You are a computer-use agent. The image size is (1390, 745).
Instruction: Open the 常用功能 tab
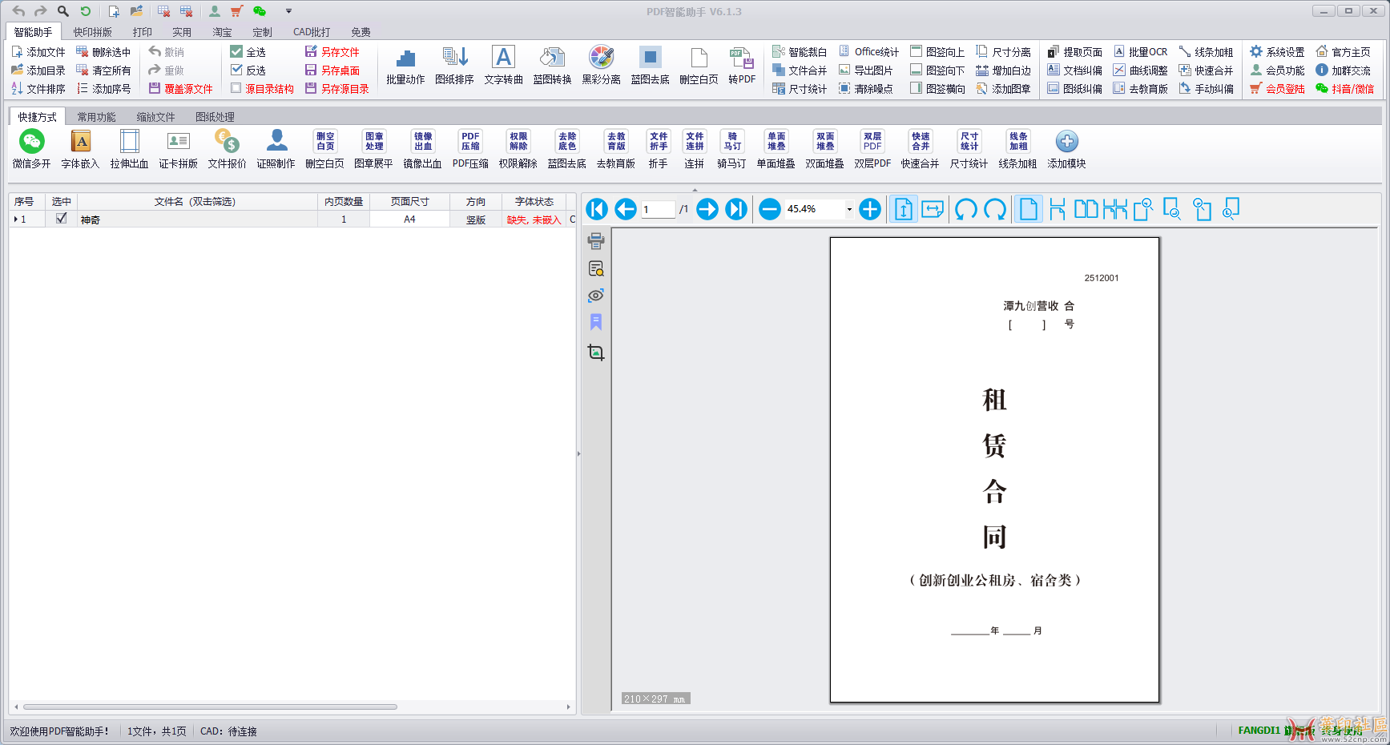click(x=96, y=117)
